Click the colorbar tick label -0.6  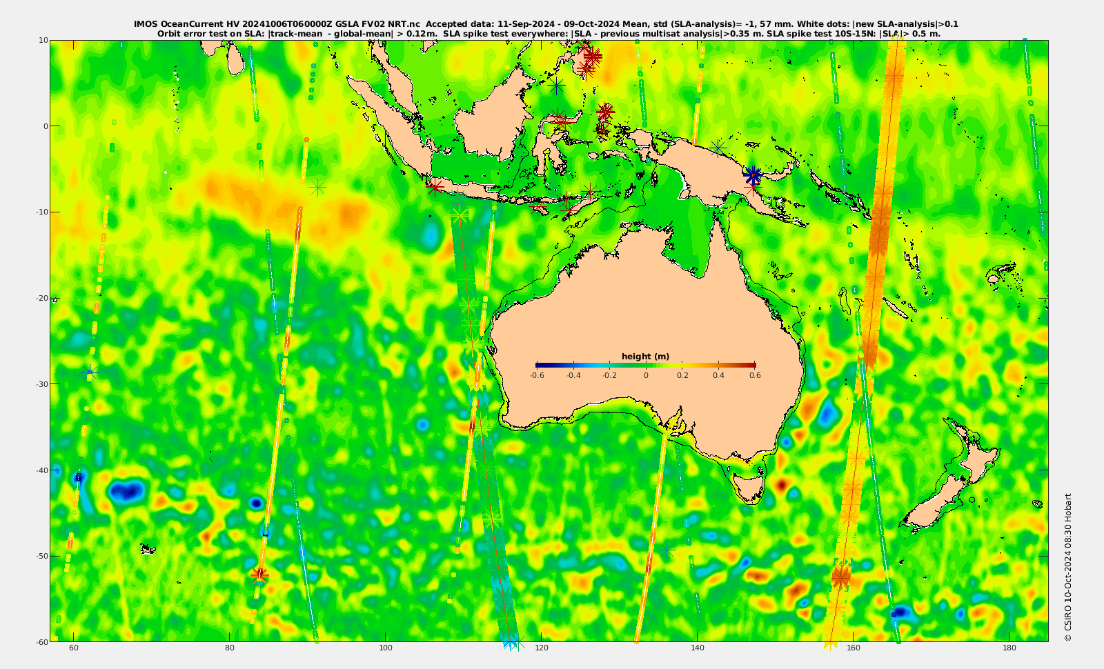coord(537,375)
